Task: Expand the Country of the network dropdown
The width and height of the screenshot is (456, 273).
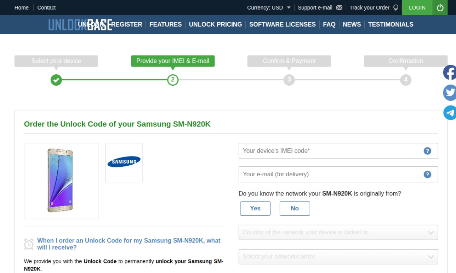Action: coord(338,232)
